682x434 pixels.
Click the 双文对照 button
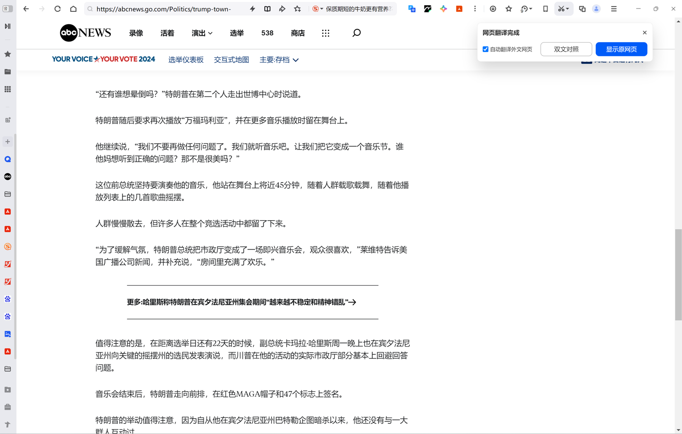[x=566, y=49]
